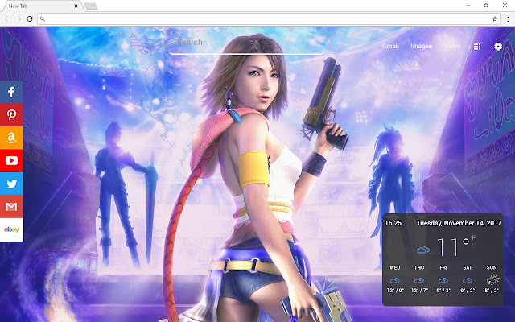Image resolution: width=515 pixels, height=322 pixels.
Task: Click the 11° current temperature
Action: [452, 247]
